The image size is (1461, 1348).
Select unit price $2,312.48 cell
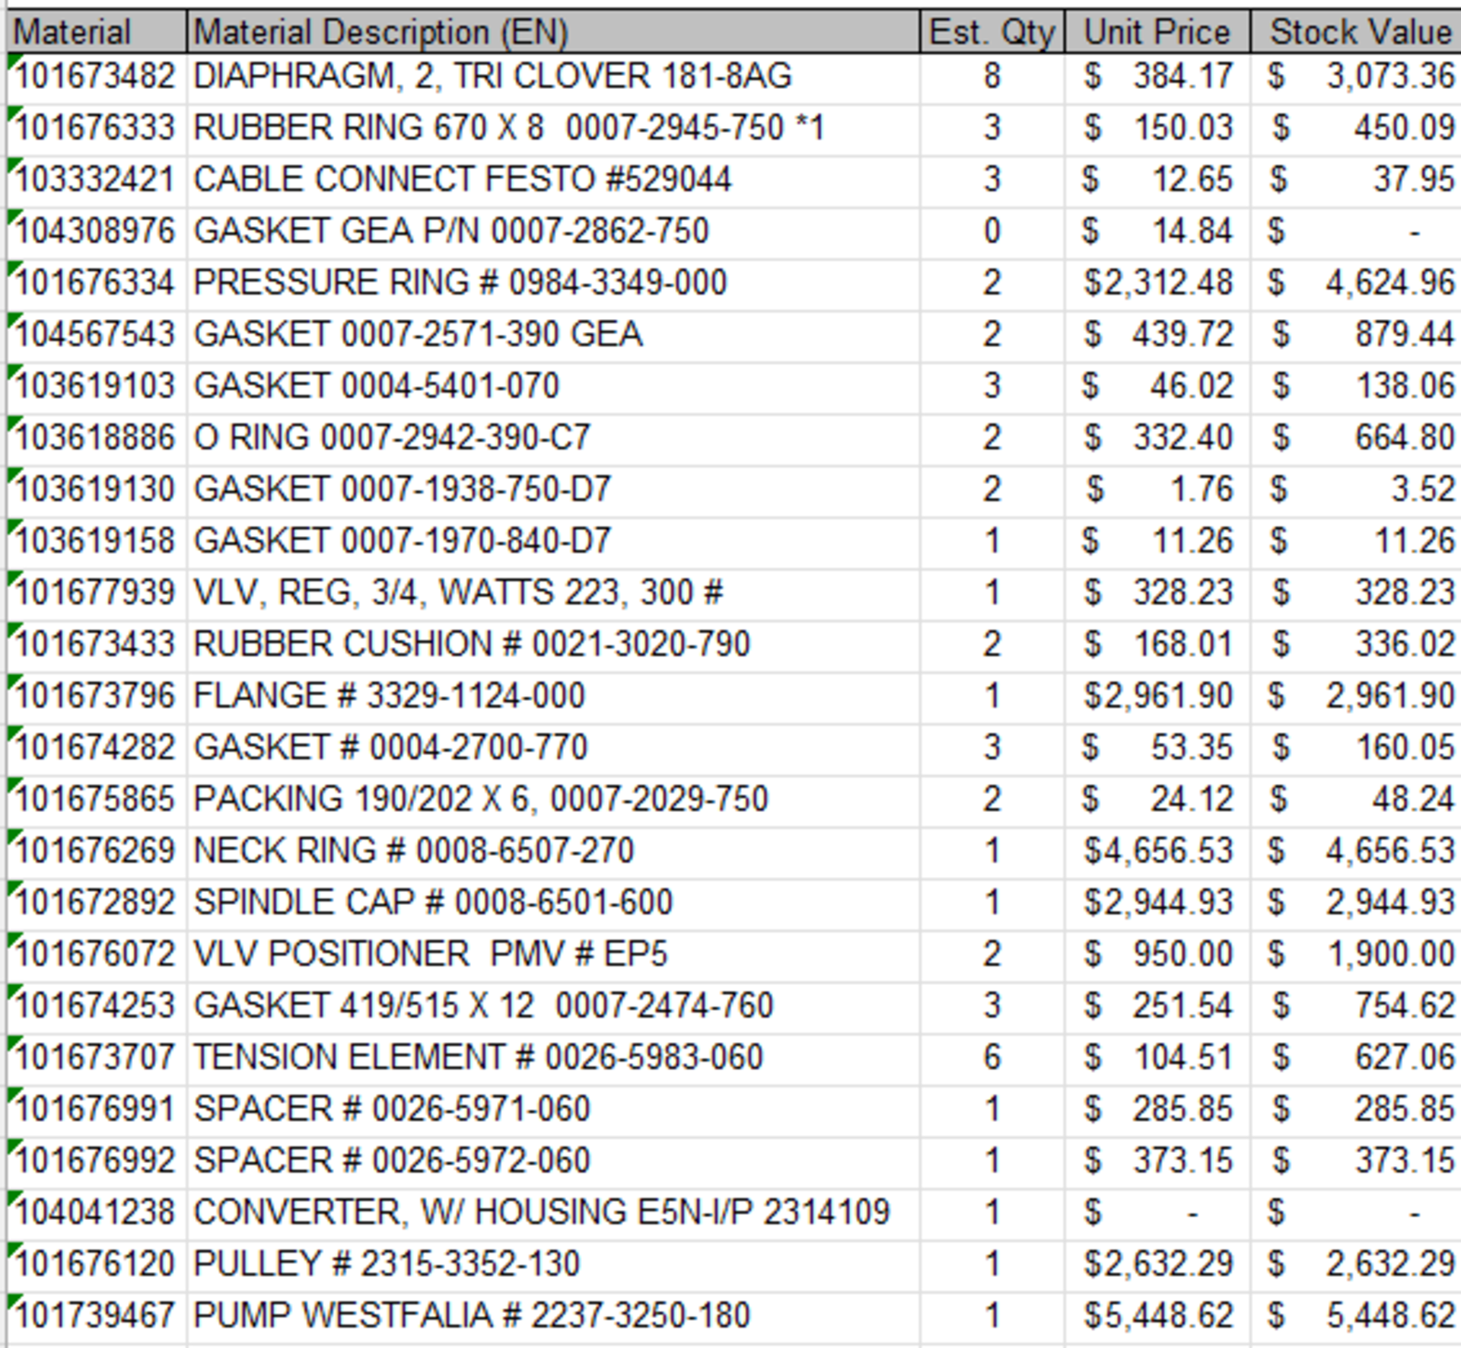1157,285
